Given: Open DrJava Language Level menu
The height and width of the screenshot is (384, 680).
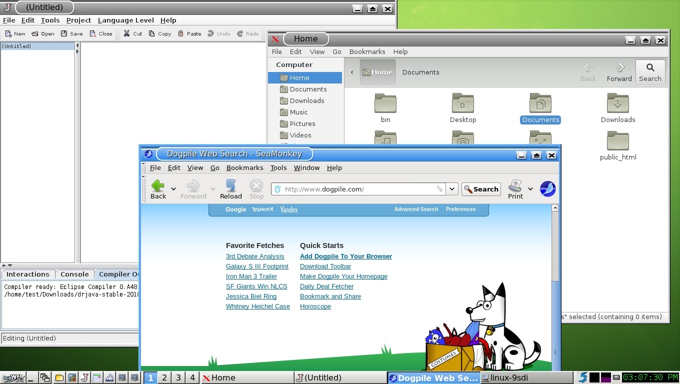Looking at the screenshot, I should [126, 20].
